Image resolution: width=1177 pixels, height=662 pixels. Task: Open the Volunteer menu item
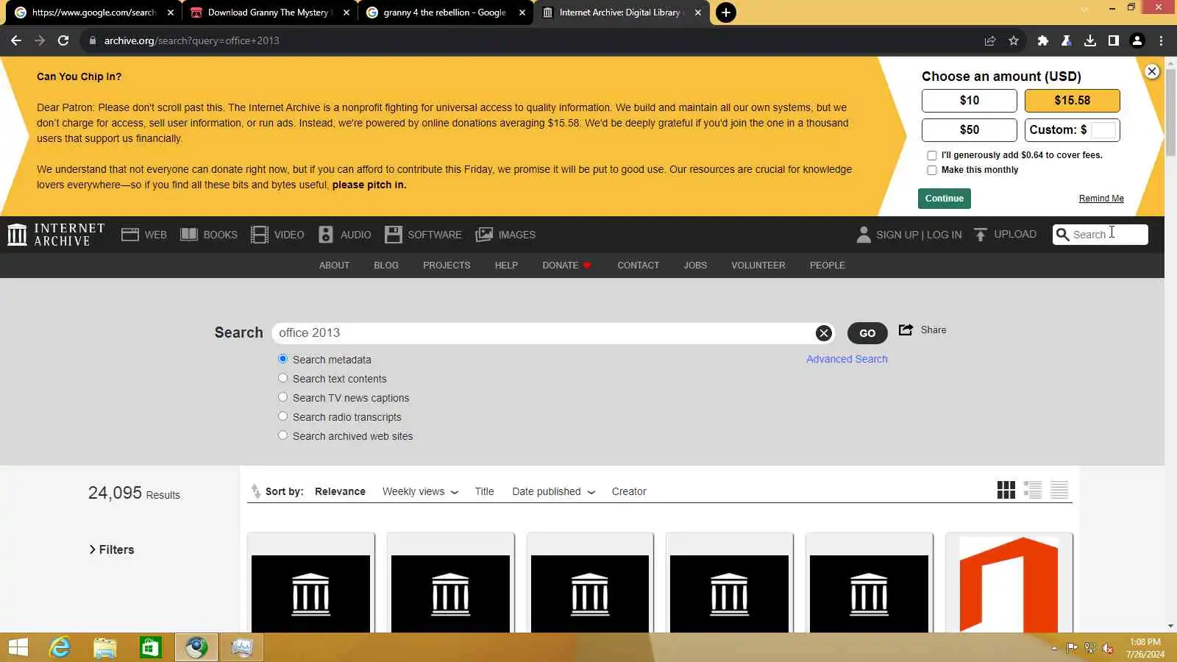(758, 266)
